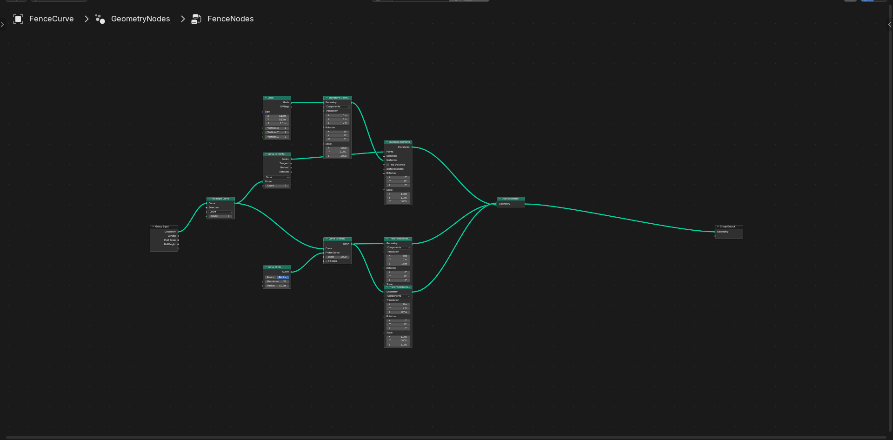Click Instances output socket on Instance on Points
Image resolution: width=893 pixels, height=440 pixels.
(x=412, y=147)
